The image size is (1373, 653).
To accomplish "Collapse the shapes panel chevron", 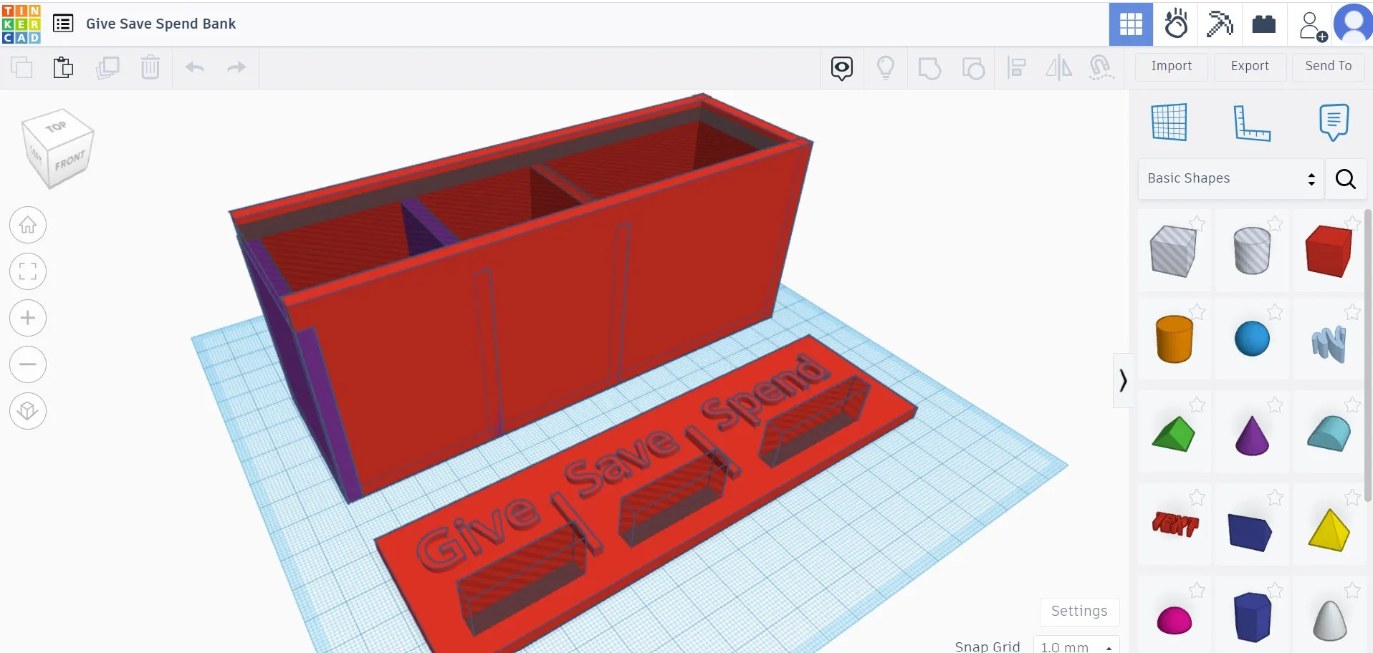I will pos(1123,380).
